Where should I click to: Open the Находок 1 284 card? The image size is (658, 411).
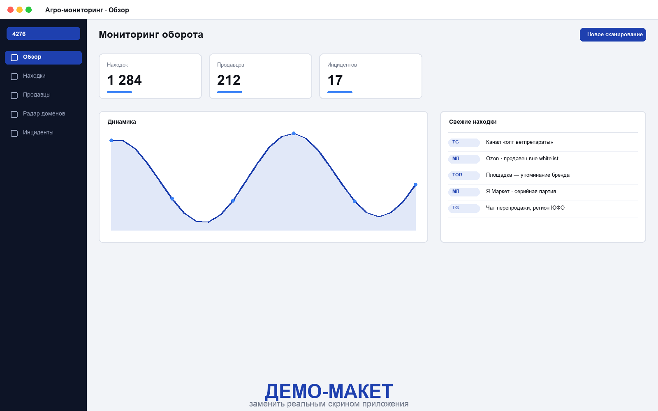(150, 76)
